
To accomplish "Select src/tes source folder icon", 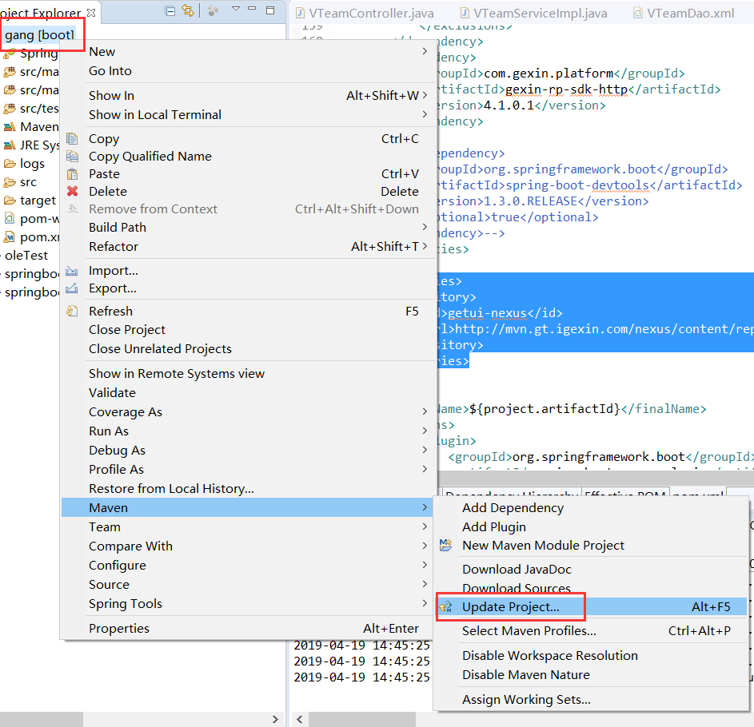I will (x=10, y=109).
